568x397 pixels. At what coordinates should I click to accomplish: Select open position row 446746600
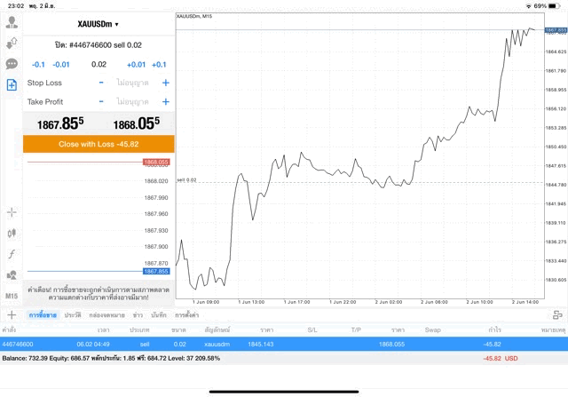tap(284, 344)
